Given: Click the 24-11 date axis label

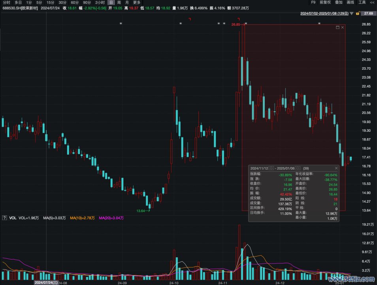Looking at the screenshot, I should [222, 283].
